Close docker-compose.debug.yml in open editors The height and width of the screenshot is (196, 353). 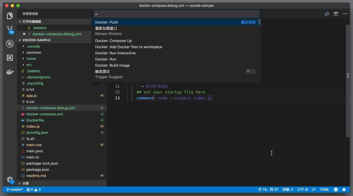coord(24,34)
